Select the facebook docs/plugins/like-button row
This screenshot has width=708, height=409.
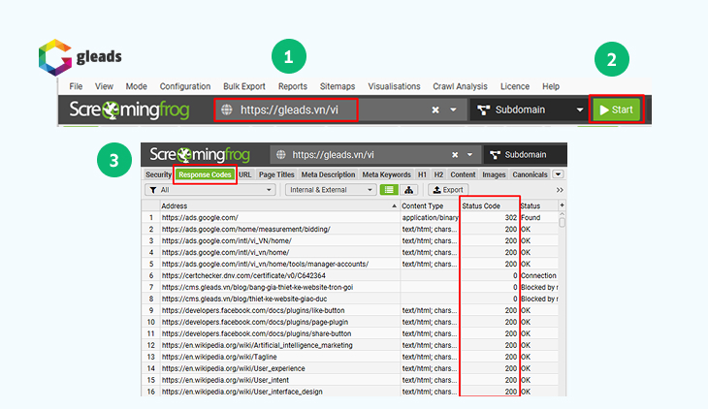coord(350,310)
